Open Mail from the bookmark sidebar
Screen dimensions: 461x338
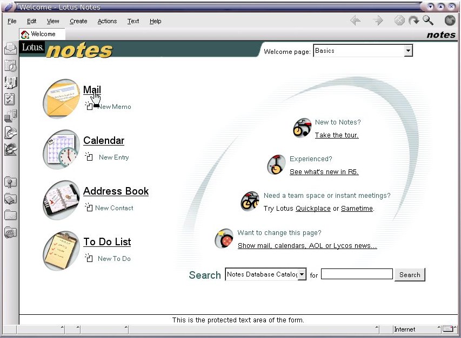(x=11, y=49)
